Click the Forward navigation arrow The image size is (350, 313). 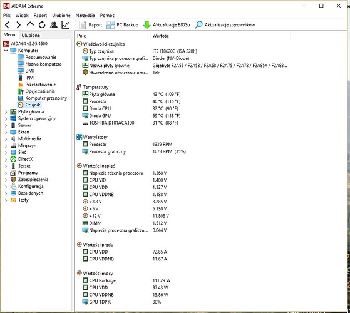click(19, 25)
